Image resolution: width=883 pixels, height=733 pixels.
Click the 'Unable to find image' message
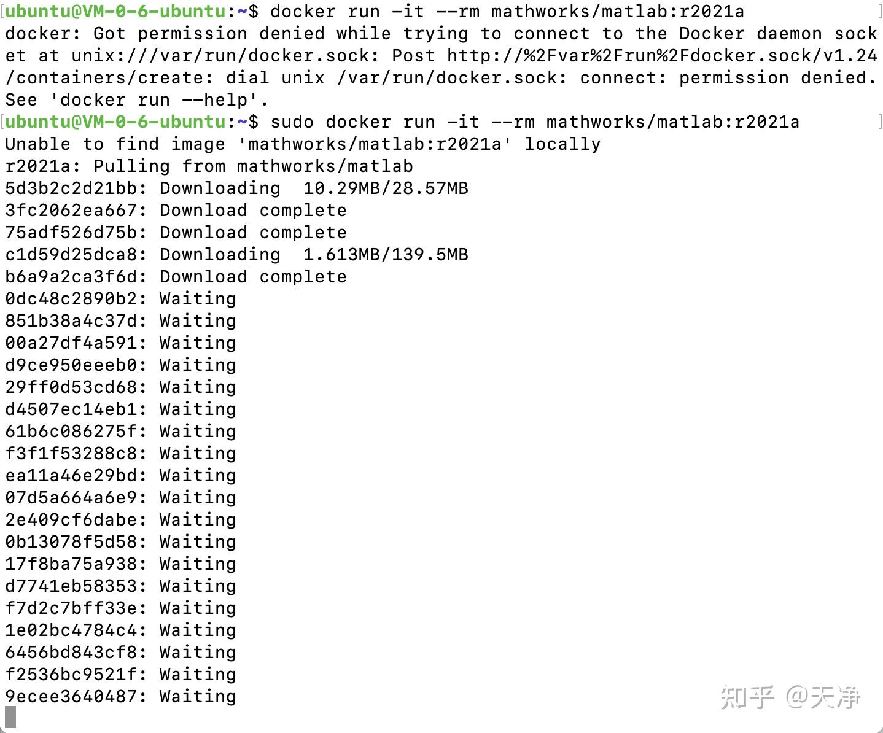click(303, 144)
